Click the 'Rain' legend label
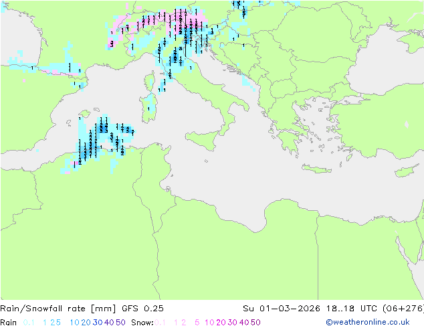This screenshot has width=424, height=328. click(9, 323)
